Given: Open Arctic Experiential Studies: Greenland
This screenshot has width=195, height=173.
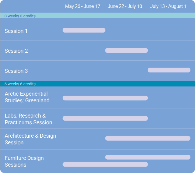Looking at the screenshot, I should click(x=27, y=97).
